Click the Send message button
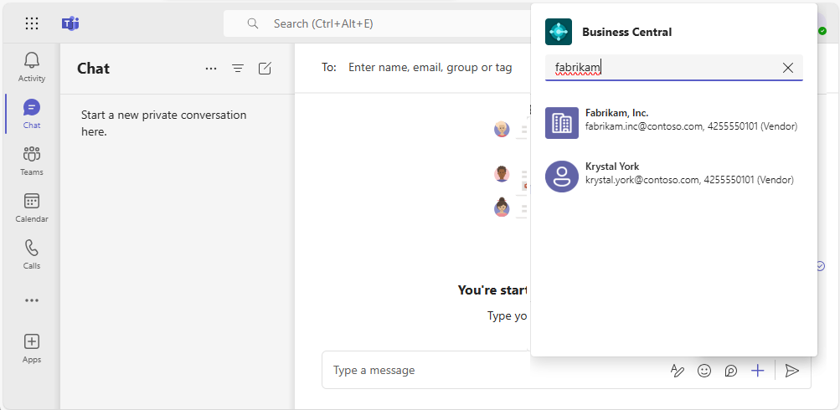 tap(792, 371)
